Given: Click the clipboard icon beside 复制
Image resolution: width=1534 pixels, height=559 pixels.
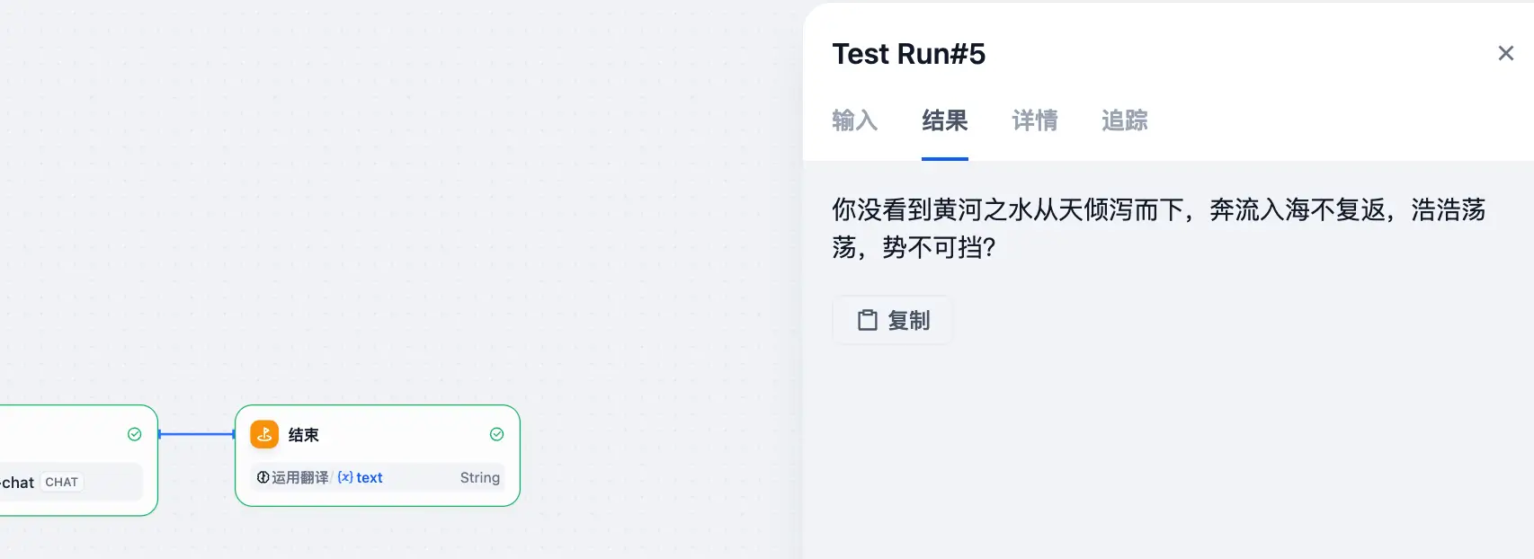Looking at the screenshot, I should coord(867,320).
